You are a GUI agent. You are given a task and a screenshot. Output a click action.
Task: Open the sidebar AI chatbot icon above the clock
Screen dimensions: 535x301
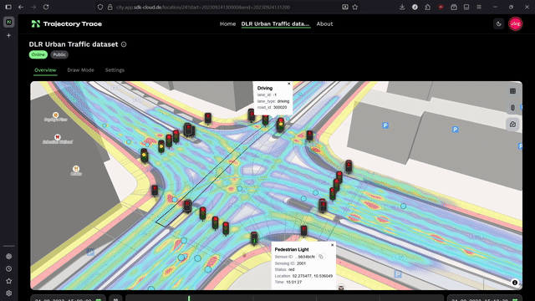coord(9,257)
